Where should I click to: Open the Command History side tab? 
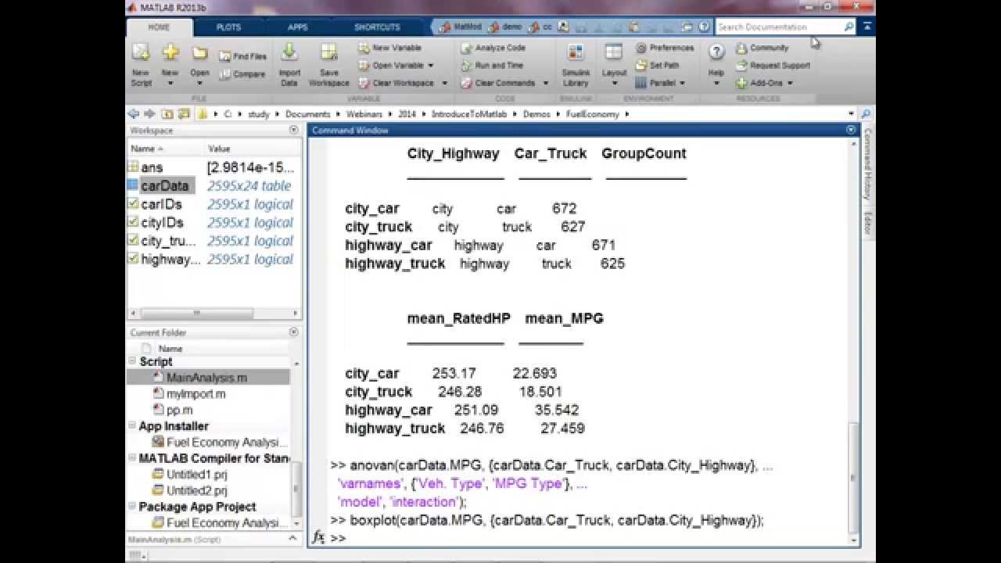pos(866,164)
